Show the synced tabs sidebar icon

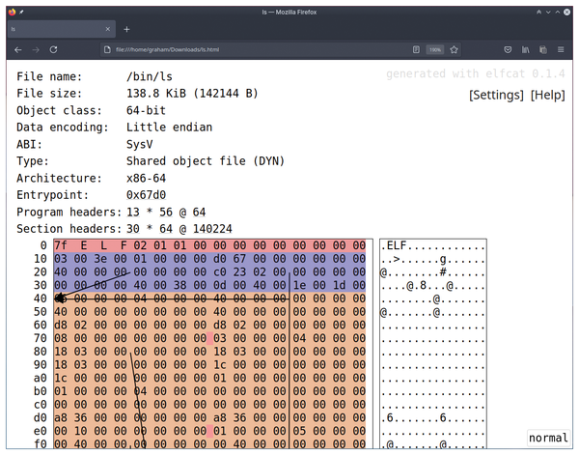[543, 49]
